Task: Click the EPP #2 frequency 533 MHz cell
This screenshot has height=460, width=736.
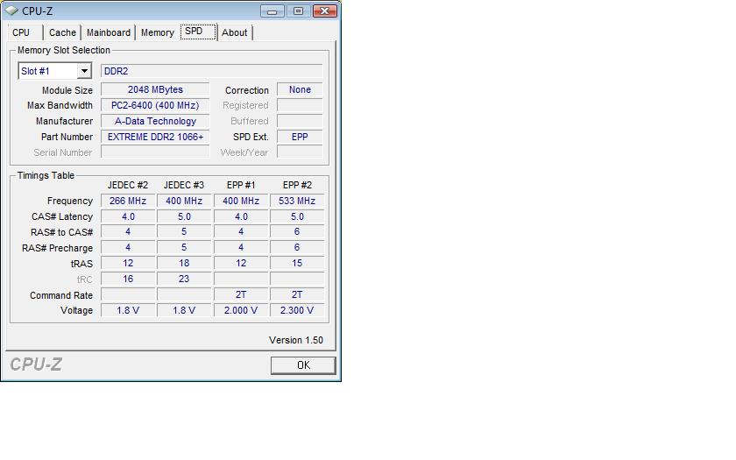Action: pyautogui.click(x=296, y=201)
